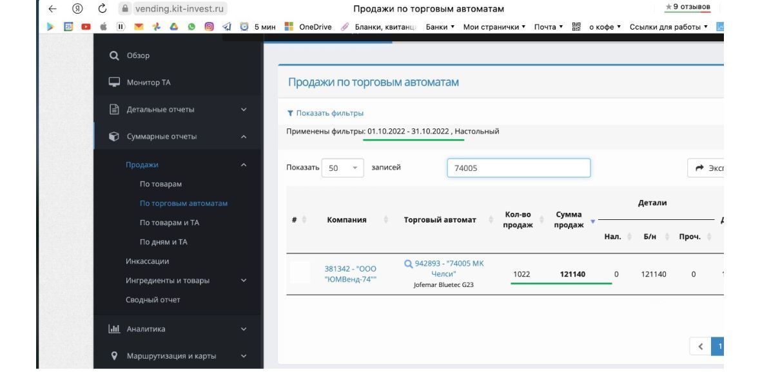This screenshot has height=387, width=760.
Task: Open the 'Банки' bookmarks folder
Action: 440,26
